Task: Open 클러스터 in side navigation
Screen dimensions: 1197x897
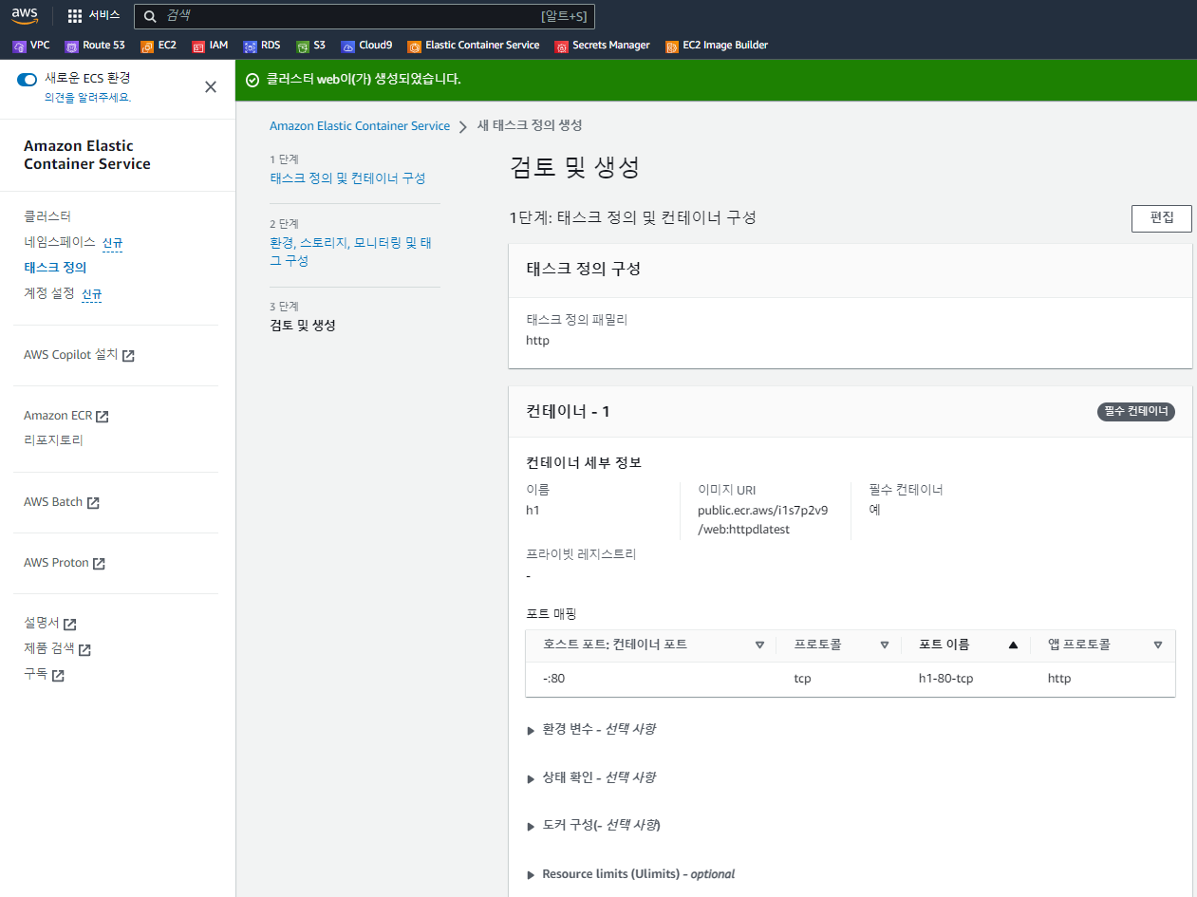Action: click(x=47, y=216)
